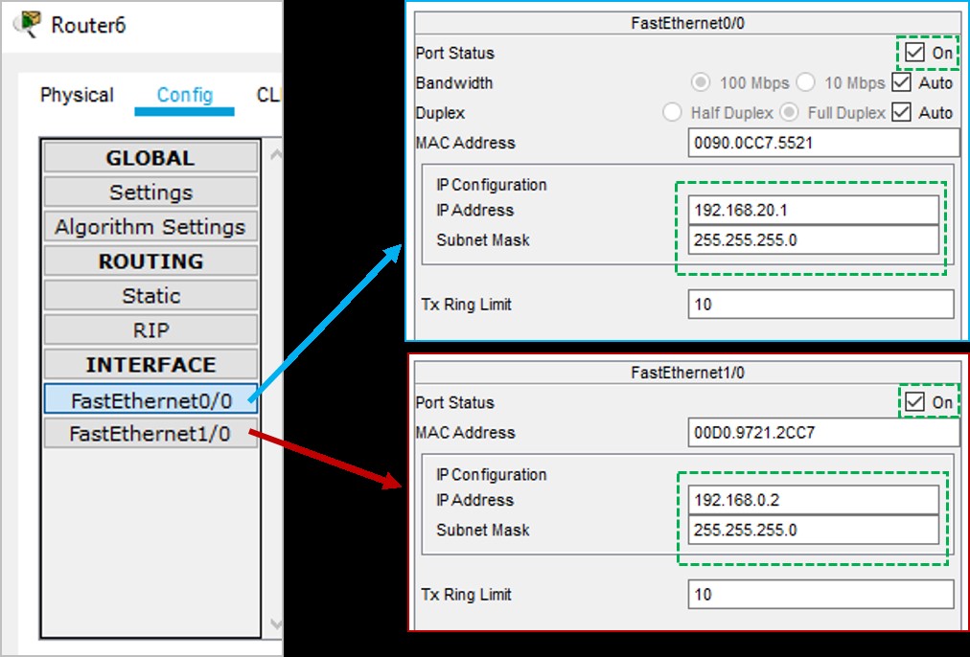Click the IP Address field showing 192.168.20.1
970x657 pixels.
[x=814, y=210]
